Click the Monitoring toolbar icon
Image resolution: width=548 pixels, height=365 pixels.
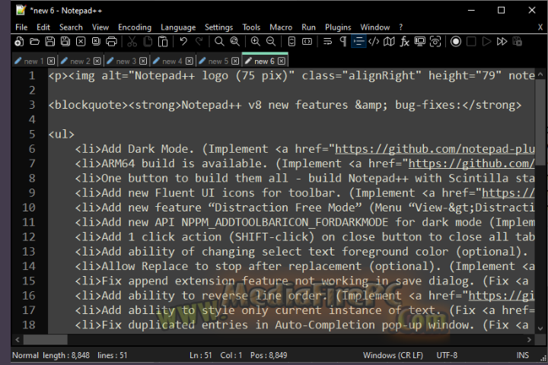(x=419, y=42)
